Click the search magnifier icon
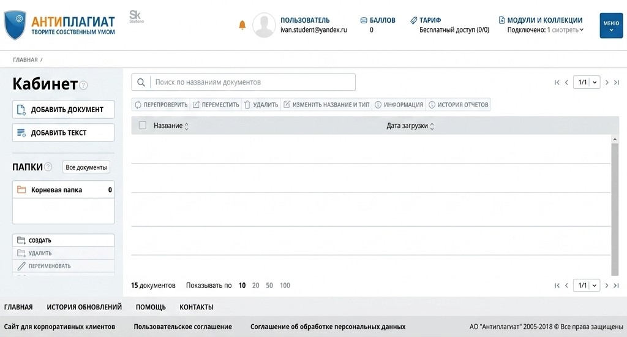This screenshot has width=627, height=337. click(x=141, y=82)
